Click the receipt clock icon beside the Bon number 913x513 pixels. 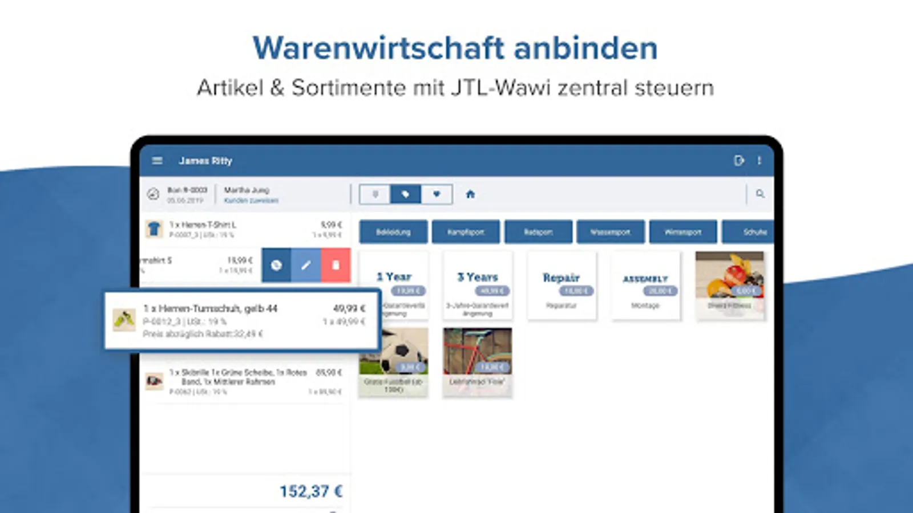point(153,194)
